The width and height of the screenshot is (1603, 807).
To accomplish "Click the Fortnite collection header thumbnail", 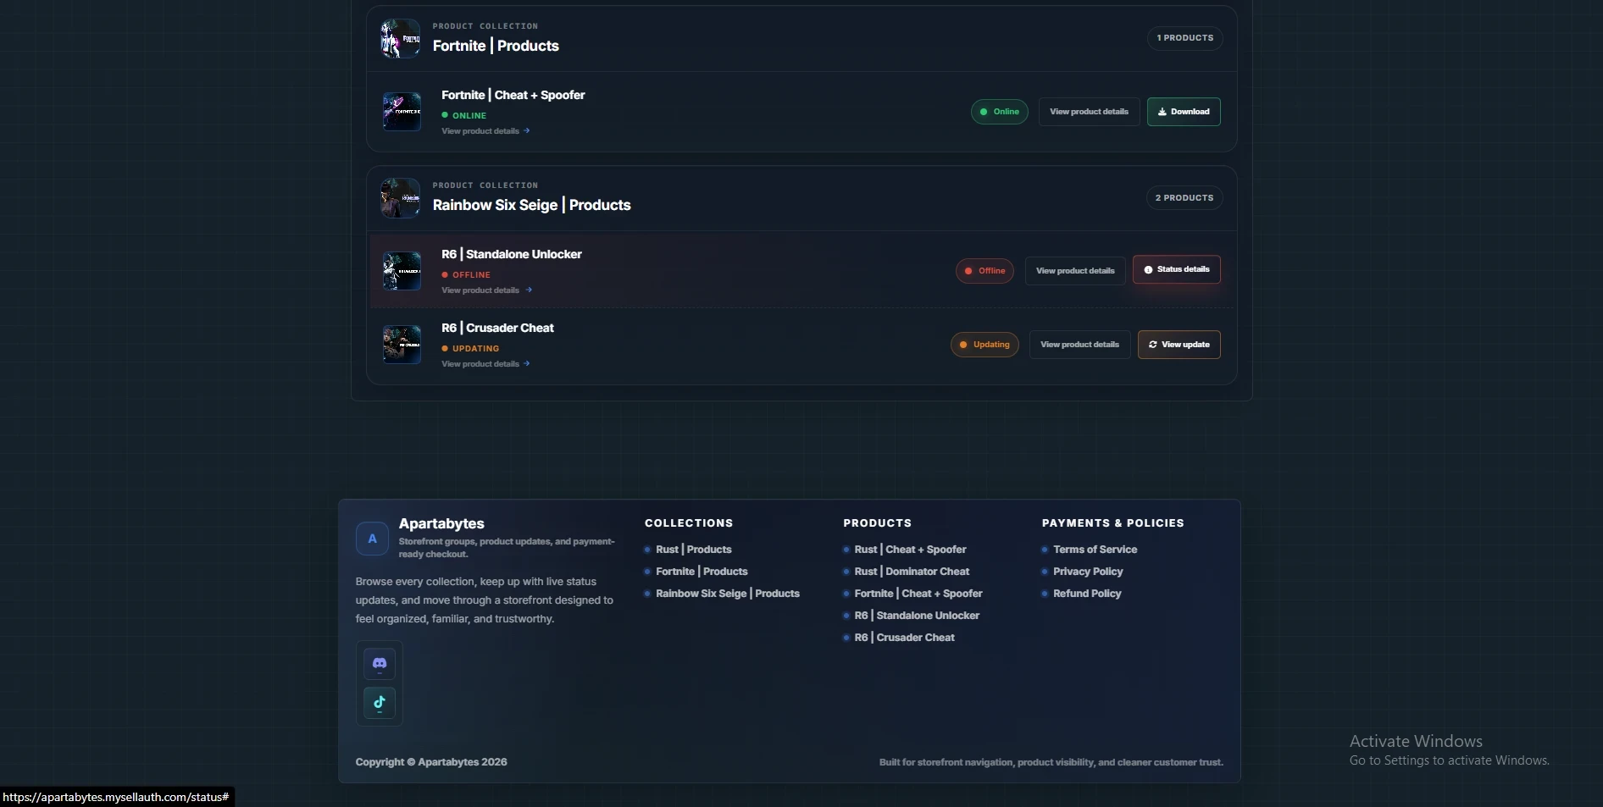I will (401, 38).
